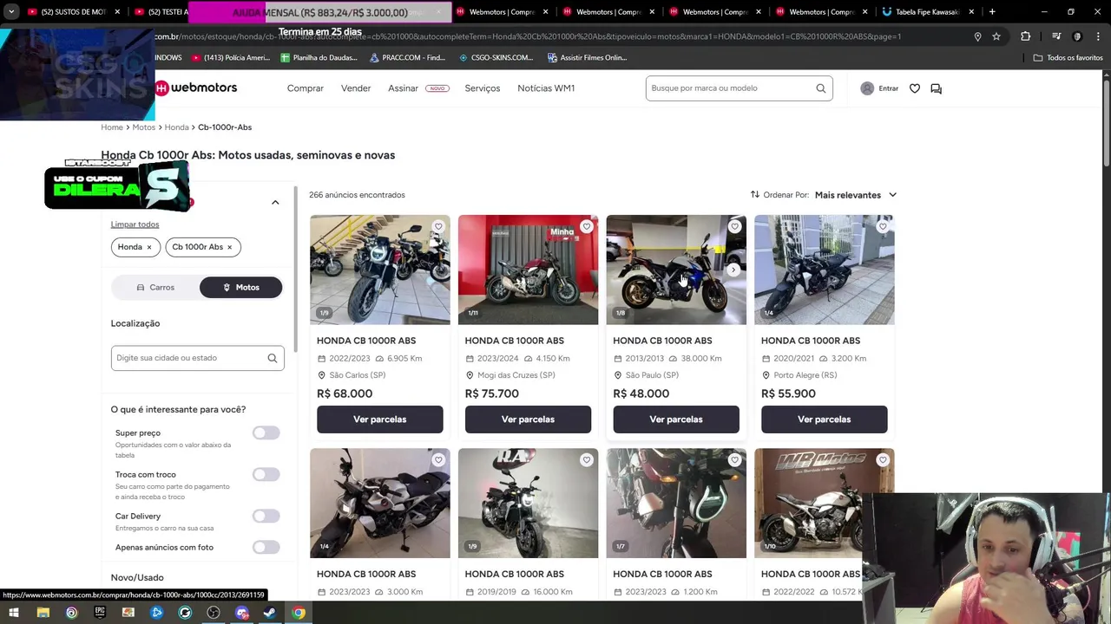1111x624 pixels.
Task: Open Notícias WM1
Action: point(546,88)
